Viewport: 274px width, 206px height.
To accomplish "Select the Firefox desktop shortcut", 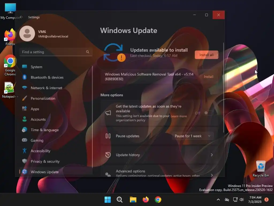I will (10, 37).
